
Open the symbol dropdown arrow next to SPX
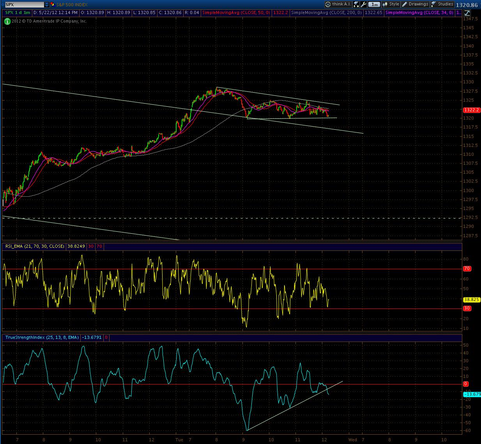click(x=47, y=5)
